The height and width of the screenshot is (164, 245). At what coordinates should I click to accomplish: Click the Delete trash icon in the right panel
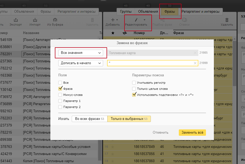point(227,20)
